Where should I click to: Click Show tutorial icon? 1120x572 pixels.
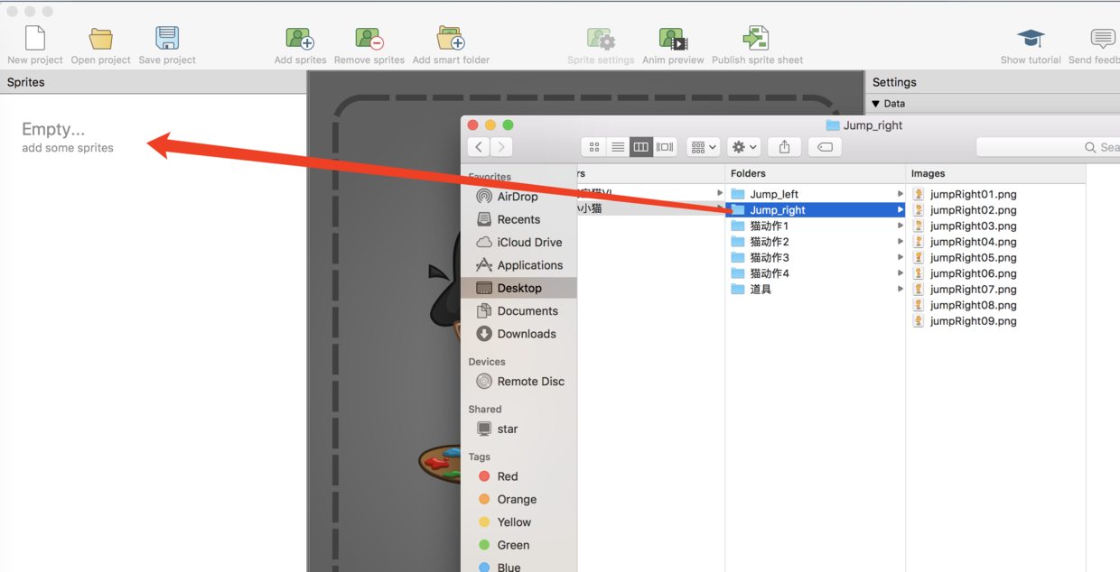click(1031, 39)
